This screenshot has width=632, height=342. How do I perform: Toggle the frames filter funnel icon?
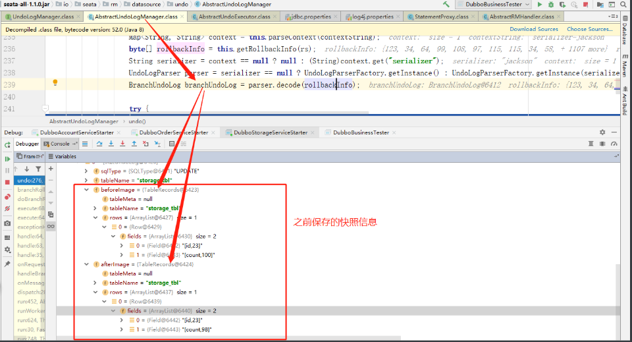coord(38,169)
